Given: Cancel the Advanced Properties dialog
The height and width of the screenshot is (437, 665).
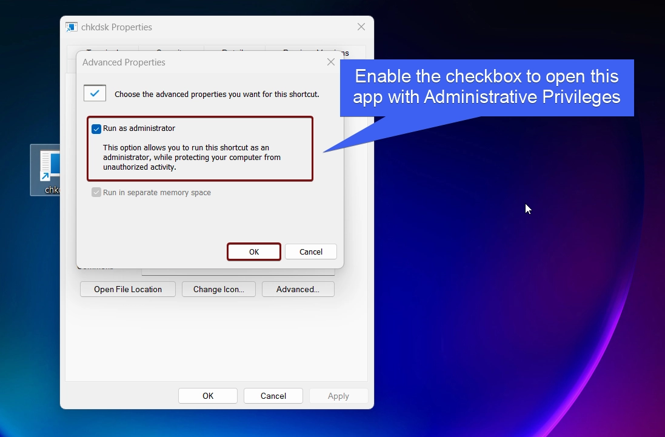Looking at the screenshot, I should (x=311, y=252).
